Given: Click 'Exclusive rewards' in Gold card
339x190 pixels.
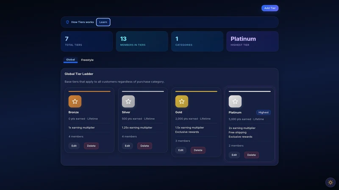Looking at the screenshot, I should click(x=187, y=132).
